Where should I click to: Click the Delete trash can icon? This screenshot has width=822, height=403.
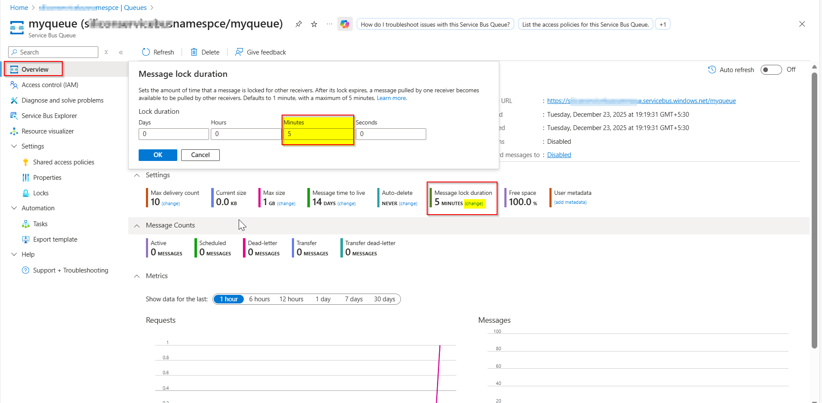pos(194,52)
